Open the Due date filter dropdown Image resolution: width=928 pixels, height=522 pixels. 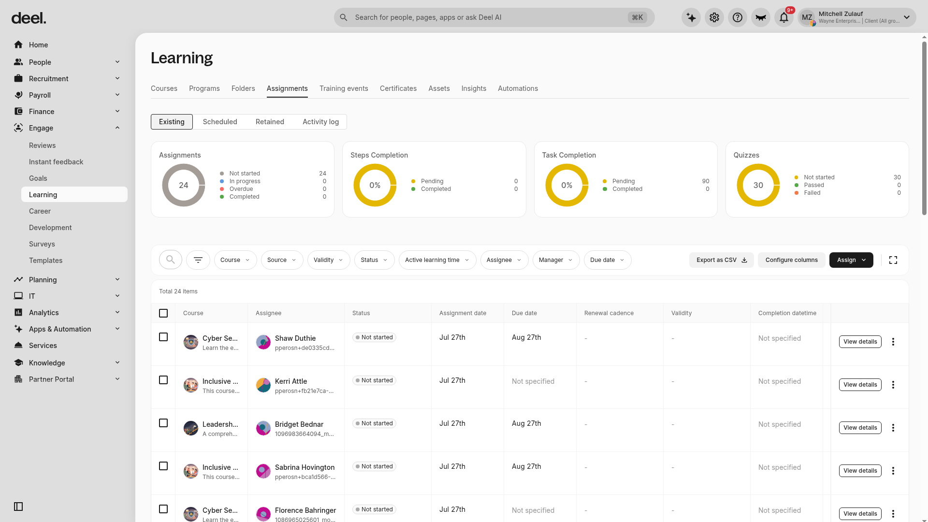pos(608,260)
